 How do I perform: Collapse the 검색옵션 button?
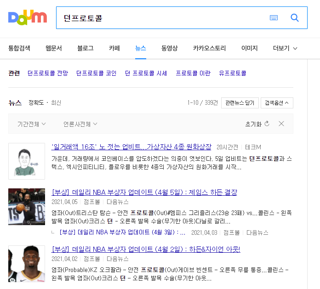[x=277, y=103]
